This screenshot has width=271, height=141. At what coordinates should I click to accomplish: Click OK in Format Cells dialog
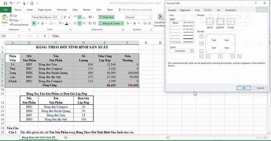point(244,88)
